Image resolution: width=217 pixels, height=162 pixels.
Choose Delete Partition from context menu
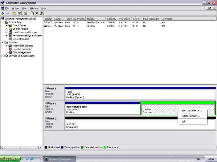pyautogui.click(x=191, y=116)
